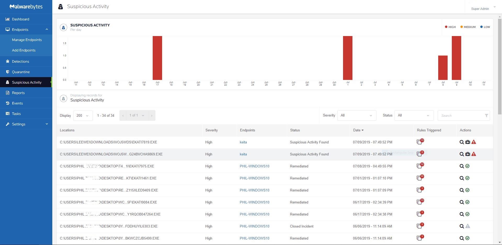
Task: Click grey warning icon on Closed Incident row
Action: 468,226
